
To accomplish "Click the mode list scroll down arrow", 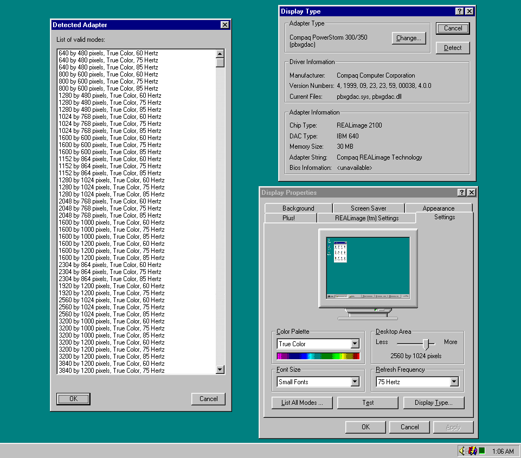I will (x=220, y=370).
